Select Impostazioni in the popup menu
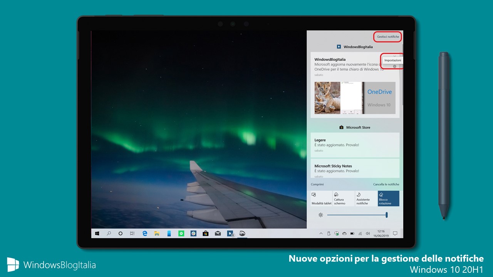This screenshot has height=277, width=493. (392, 60)
